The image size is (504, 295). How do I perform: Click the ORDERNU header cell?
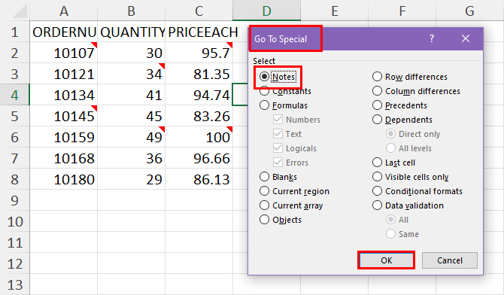click(64, 32)
